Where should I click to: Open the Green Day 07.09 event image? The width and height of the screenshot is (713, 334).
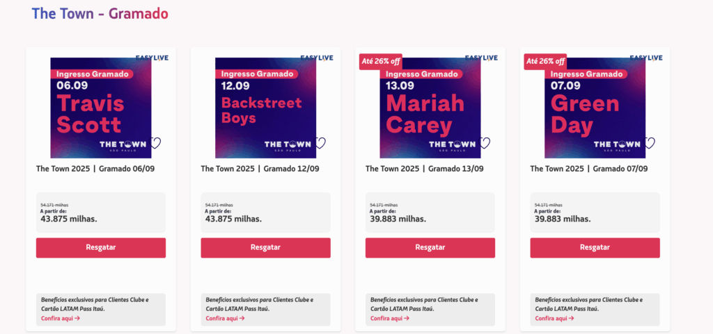595,108
